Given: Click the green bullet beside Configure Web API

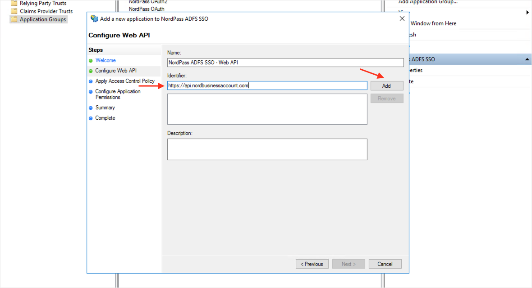Looking at the screenshot, I should [91, 71].
